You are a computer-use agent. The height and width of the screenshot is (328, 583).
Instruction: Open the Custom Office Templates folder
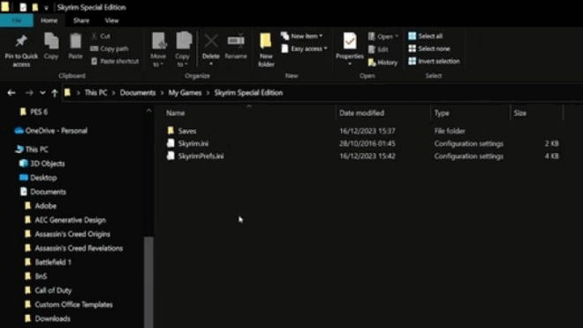click(x=73, y=304)
